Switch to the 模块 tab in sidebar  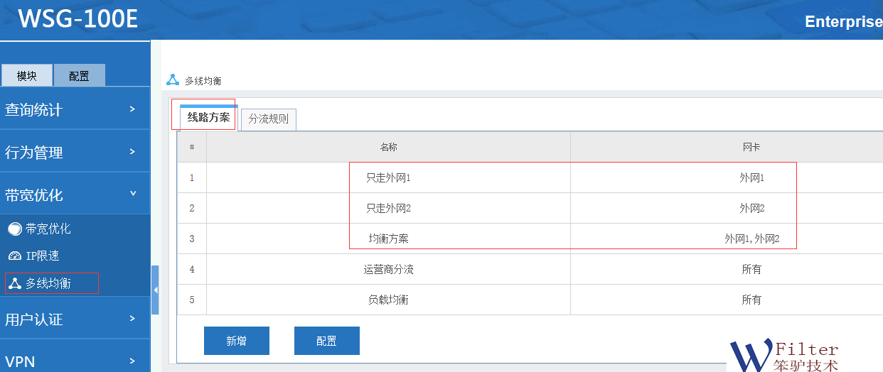[27, 76]
